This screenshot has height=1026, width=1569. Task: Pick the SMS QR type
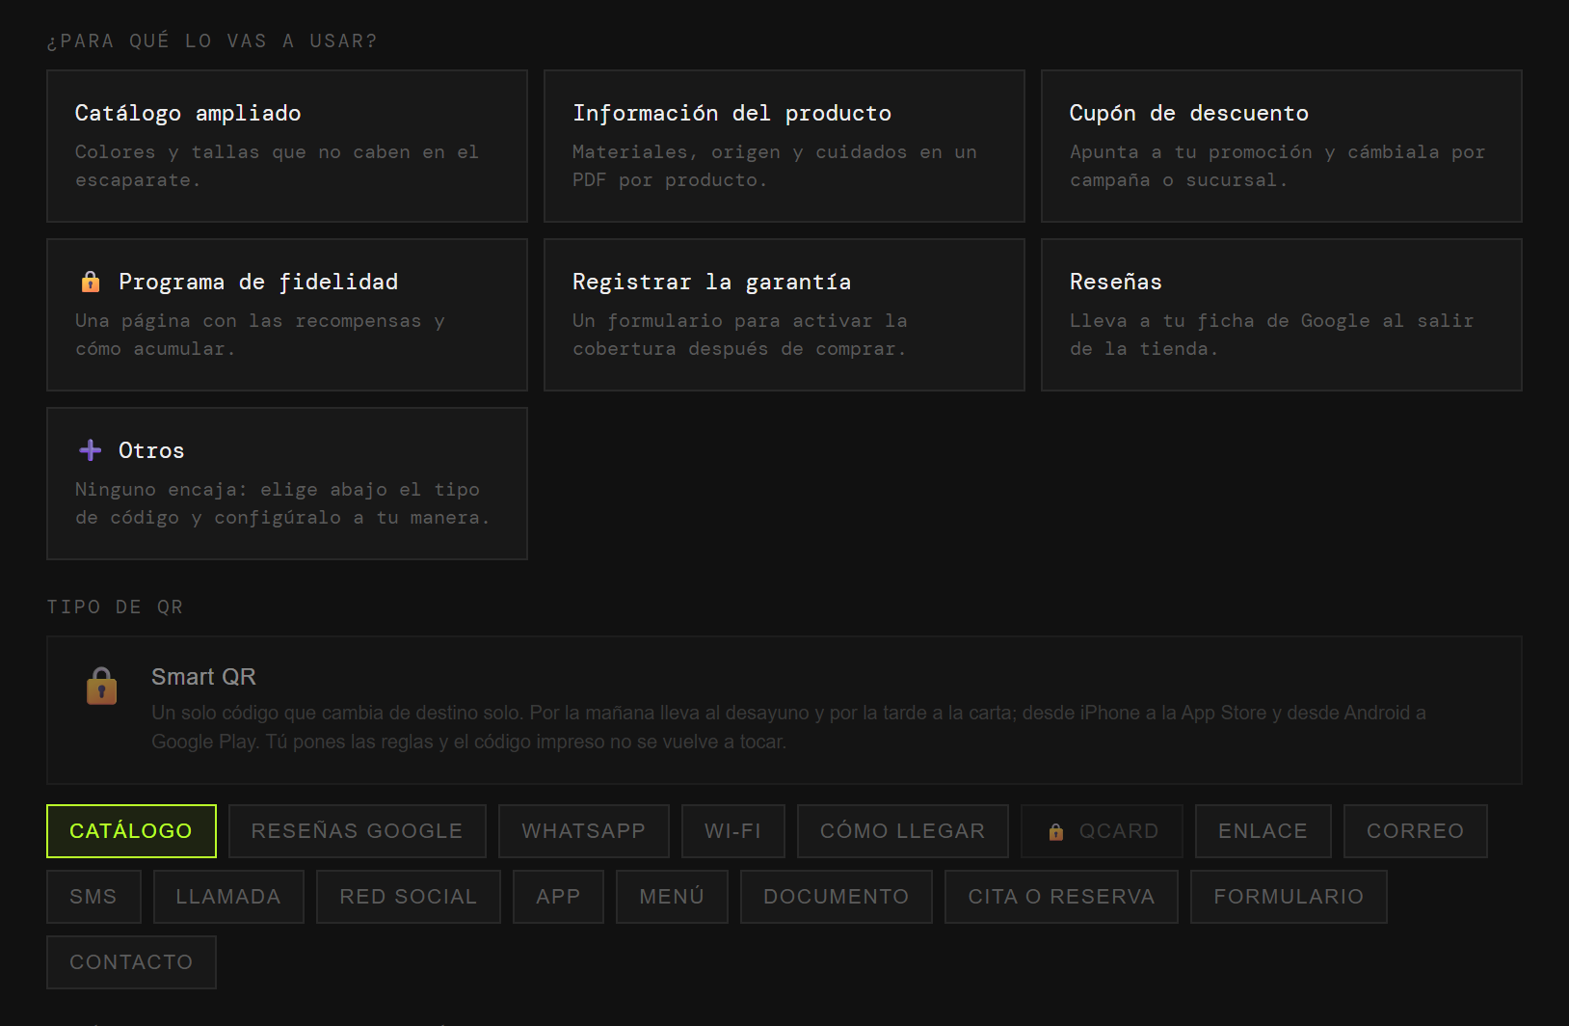pyautogui.click(x=93, y=897)
